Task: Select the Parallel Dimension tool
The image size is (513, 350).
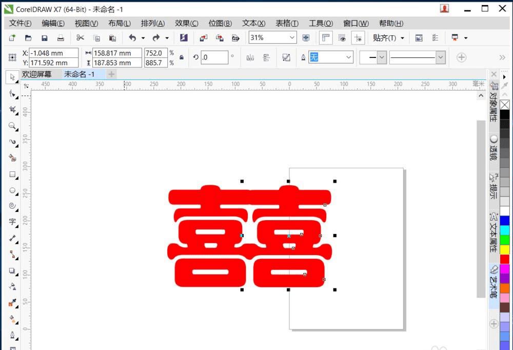Action: click(x=12, y=238)
